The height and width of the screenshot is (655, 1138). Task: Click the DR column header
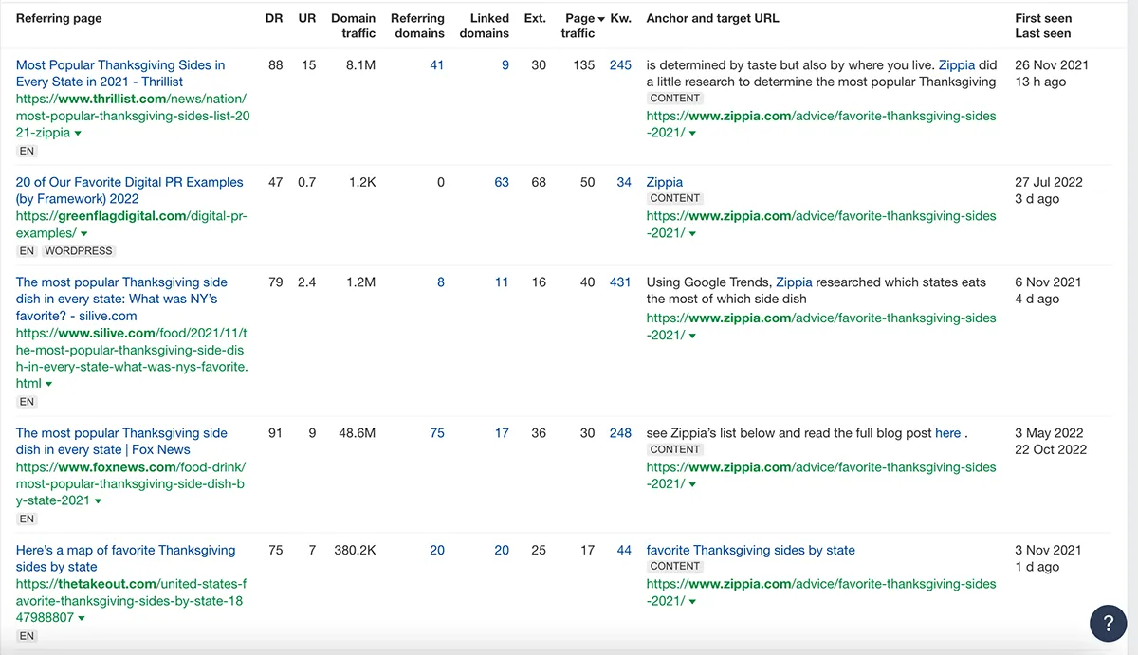(x=274, y=18)
